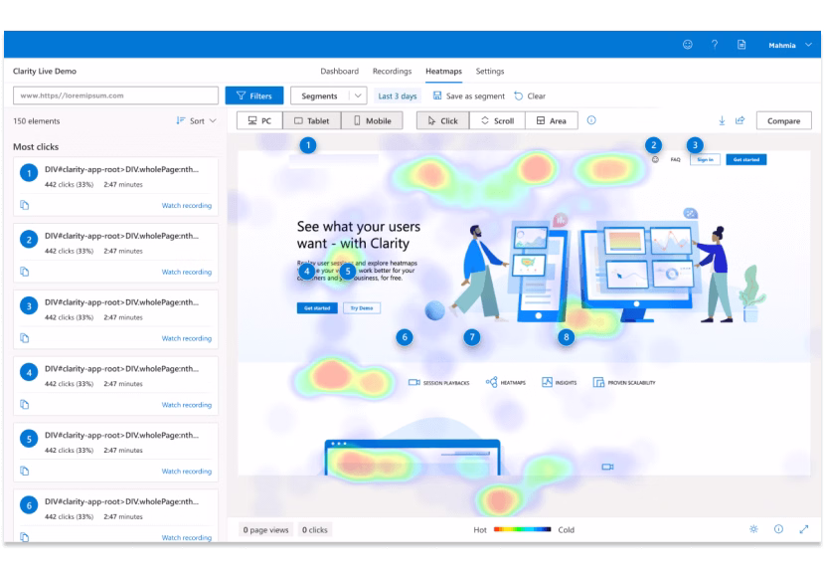Click heatmap marker 2
The width and height of the screenshot is (825, 577).
[x=653, y=145]
